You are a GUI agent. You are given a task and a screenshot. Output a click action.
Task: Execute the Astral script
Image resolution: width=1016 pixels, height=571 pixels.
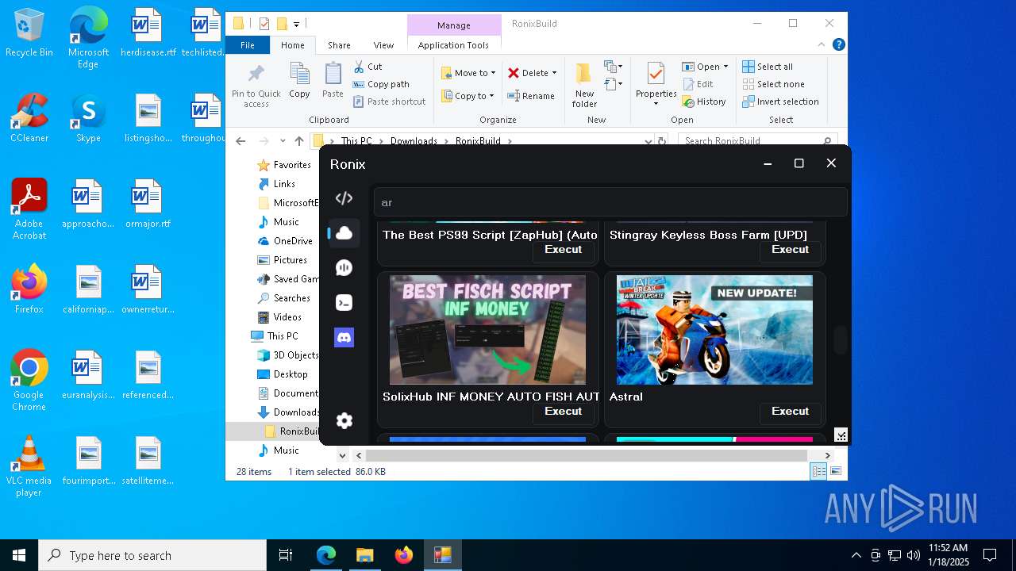(790, 411)
